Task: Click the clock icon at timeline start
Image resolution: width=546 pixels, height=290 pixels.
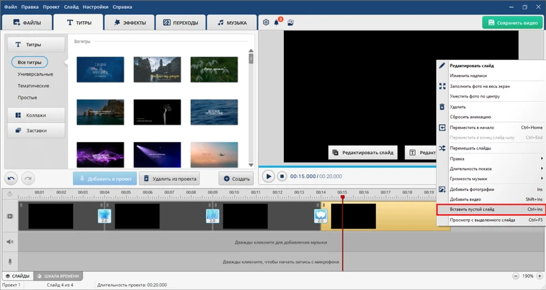Action: pyautogui.click(x=10, y=194)
